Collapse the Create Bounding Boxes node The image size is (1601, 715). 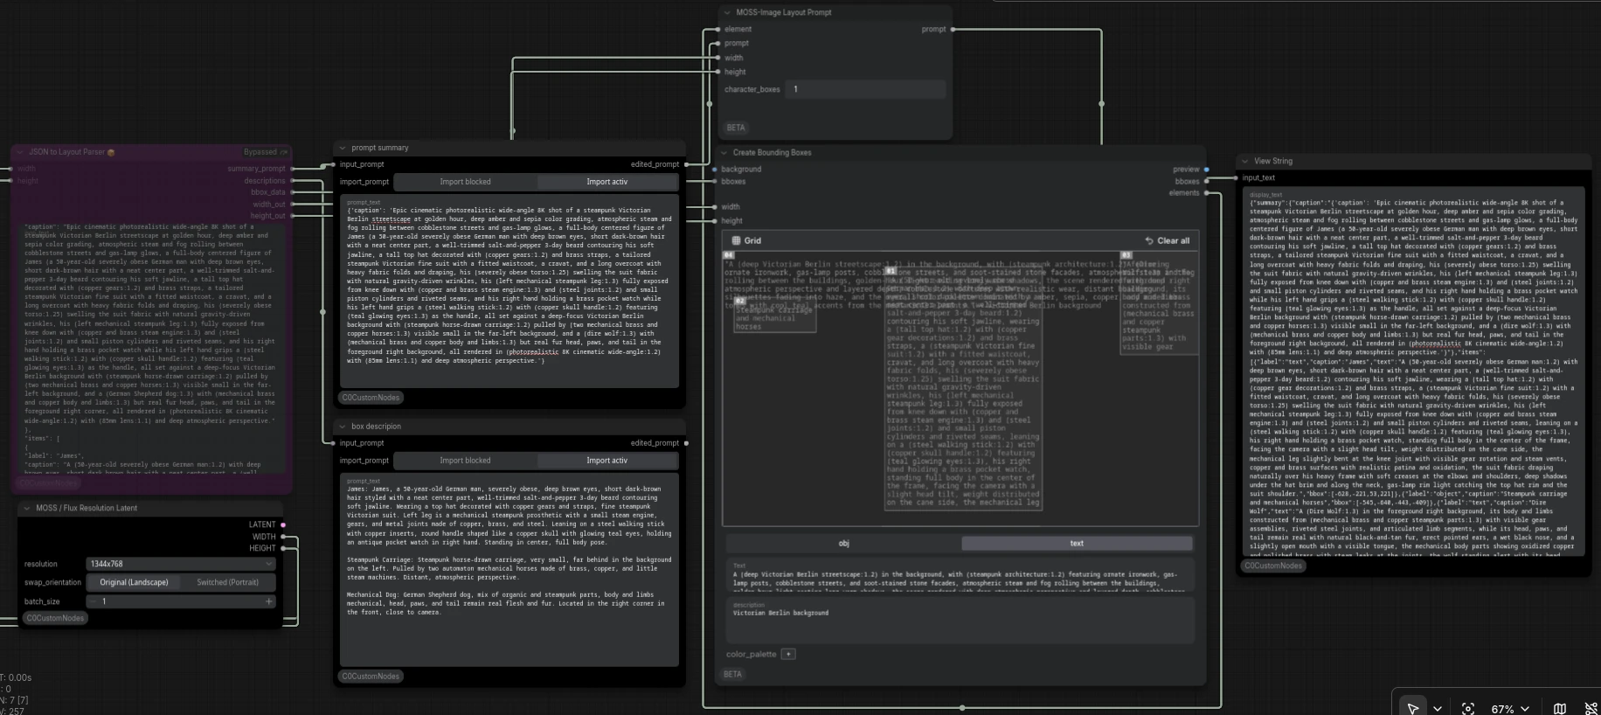[x=724, y=153]
